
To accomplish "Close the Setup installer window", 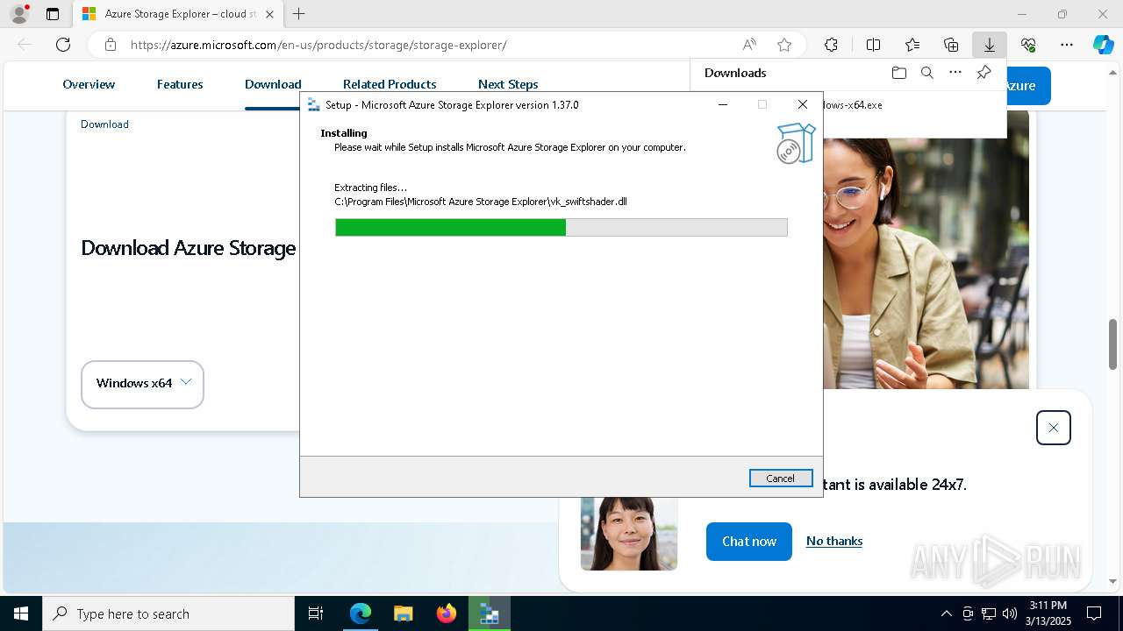I will click(802, 104).
